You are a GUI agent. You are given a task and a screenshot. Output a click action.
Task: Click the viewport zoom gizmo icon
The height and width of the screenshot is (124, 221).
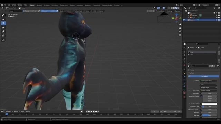coord(180,24)
